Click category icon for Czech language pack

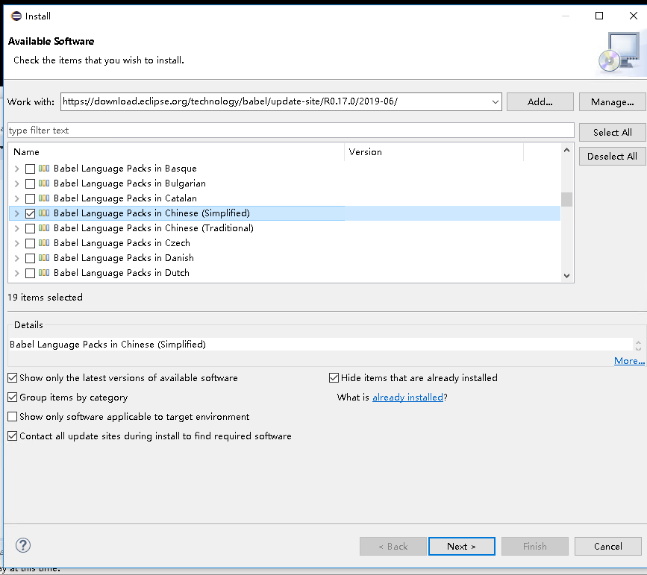(x=44, y=243)
